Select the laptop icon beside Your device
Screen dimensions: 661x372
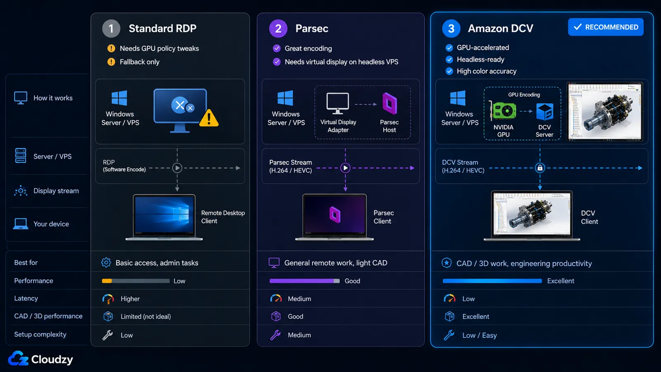tap(21, 224)
